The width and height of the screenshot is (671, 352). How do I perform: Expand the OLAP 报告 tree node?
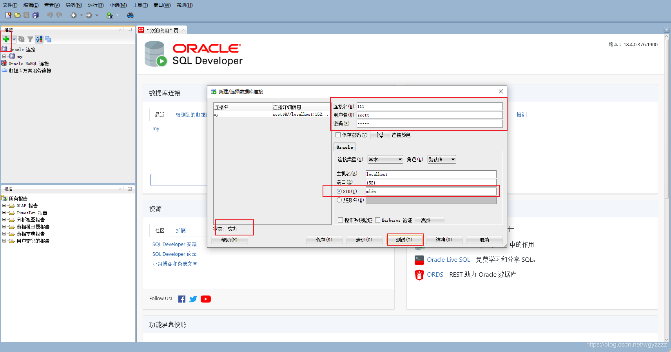tap(4, 206)
